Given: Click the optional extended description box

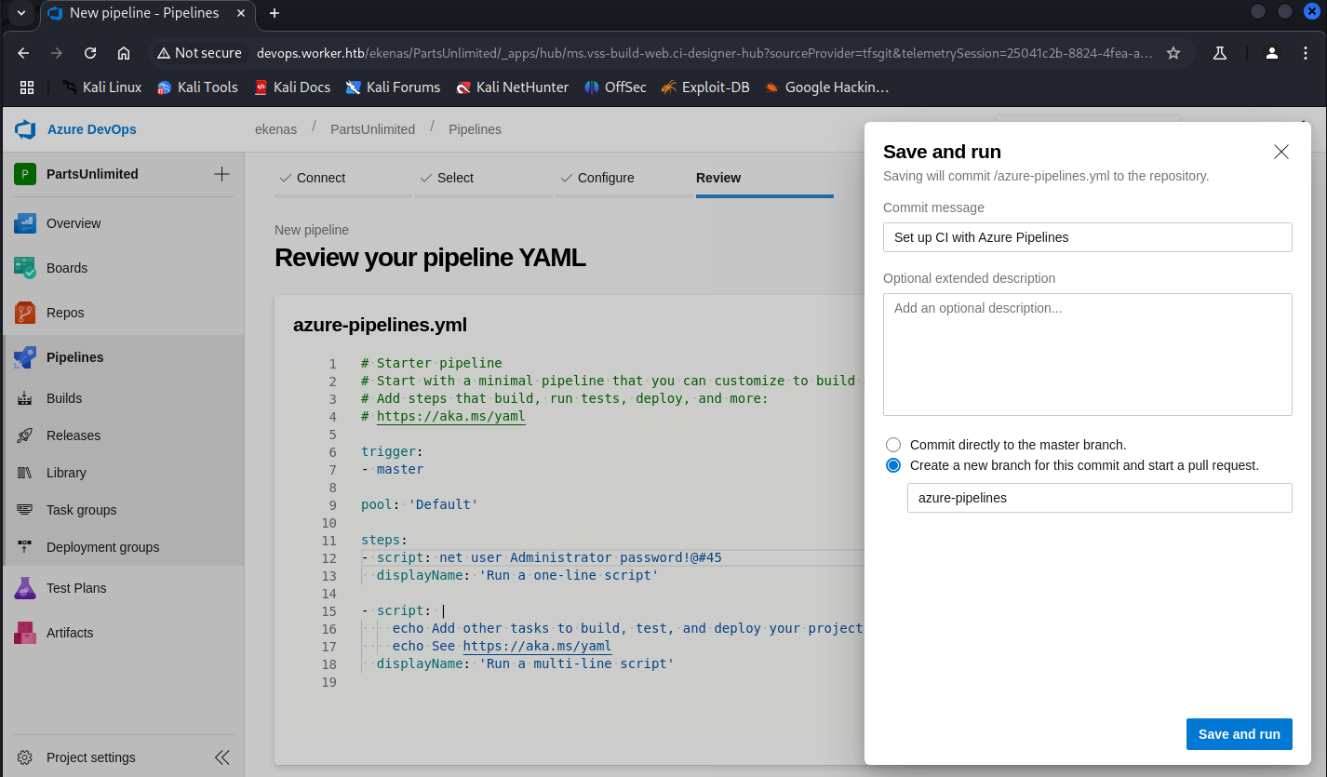Looking at the screenshot, I should [x=1088, y=355].
